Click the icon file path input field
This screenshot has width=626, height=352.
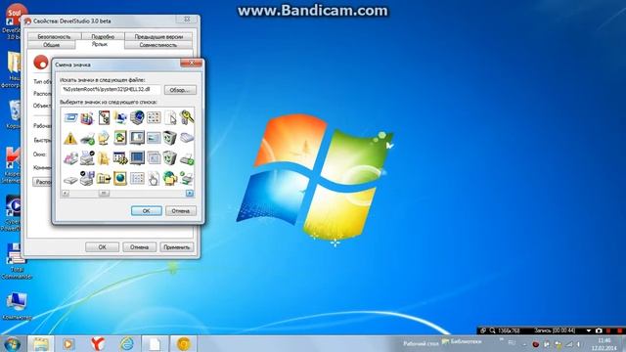111,90
